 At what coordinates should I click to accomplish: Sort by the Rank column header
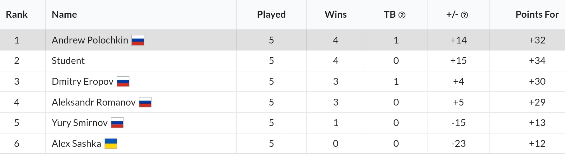[17, 15]
